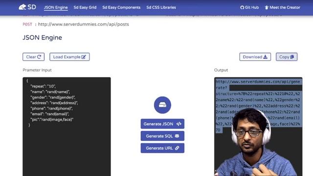Click the "email" rand(email) line
This screenshot has width=313, height=176.
click(49, 114)
